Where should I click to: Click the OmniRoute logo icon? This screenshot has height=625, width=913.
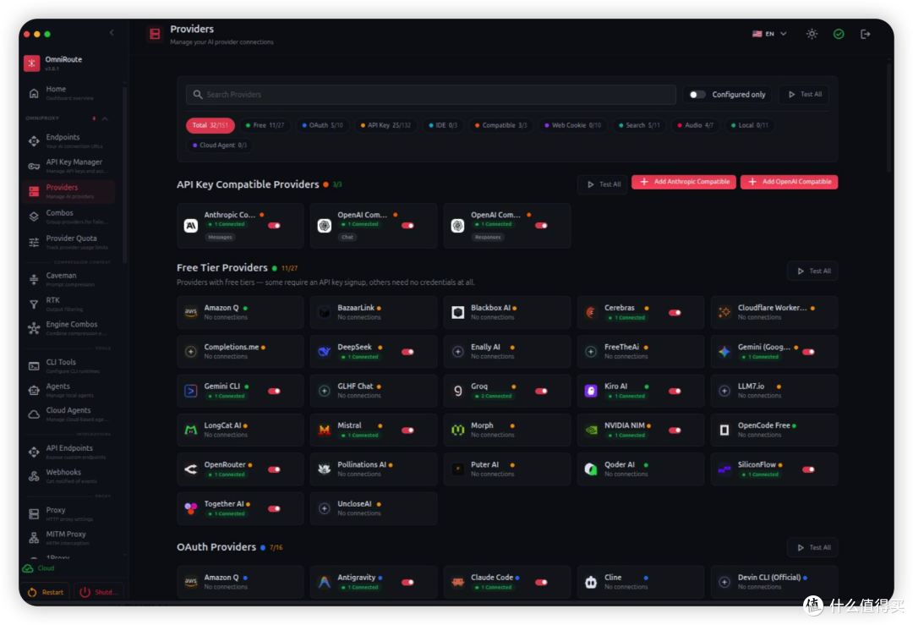32,63
